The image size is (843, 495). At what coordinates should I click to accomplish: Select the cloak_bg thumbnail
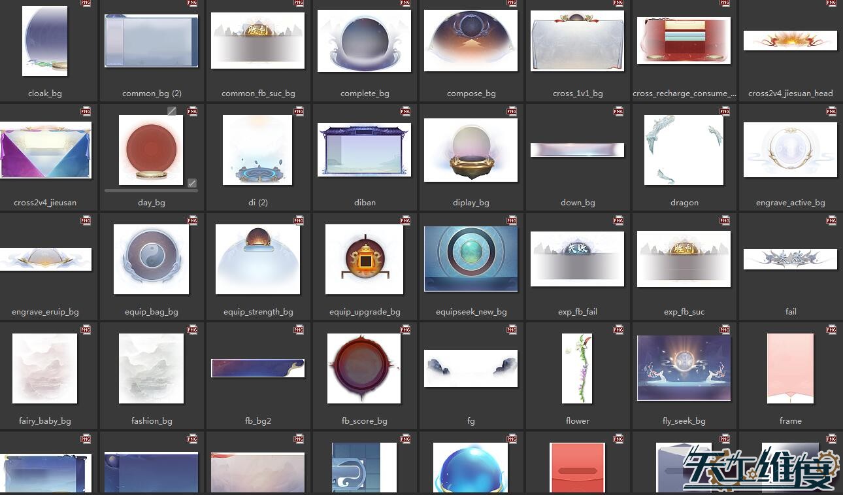(45, 41)
